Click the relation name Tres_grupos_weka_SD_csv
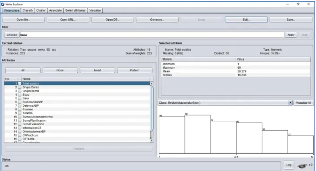Screen dimensions: 316x171 (x=38, y=49)
